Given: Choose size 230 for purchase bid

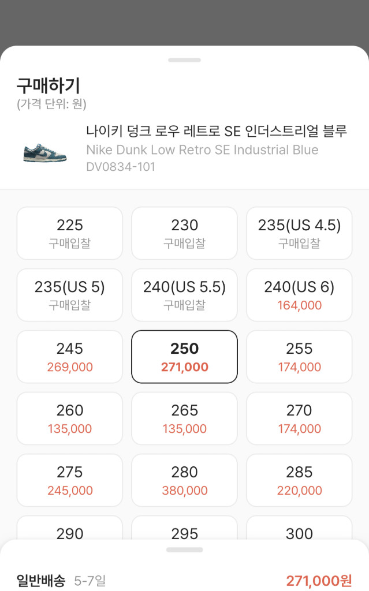Looking at the screenshot, I should coord(184,233).
